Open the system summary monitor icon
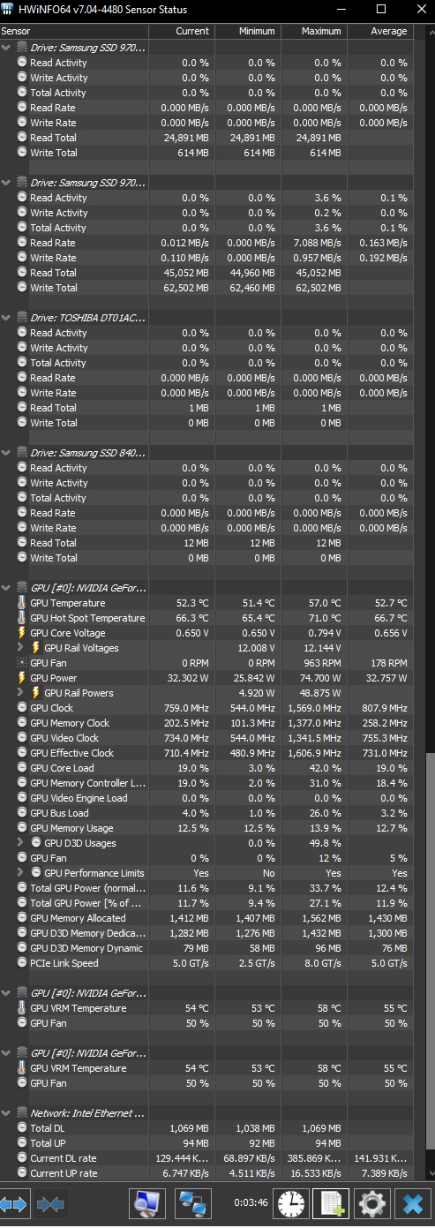This screenshot has height=1228, width=435. click(x=147, y=1202)
